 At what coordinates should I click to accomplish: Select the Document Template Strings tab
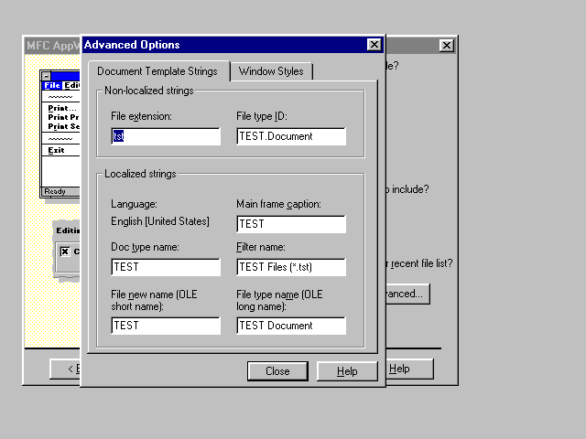pyautogui.click(x=157, y=71)
